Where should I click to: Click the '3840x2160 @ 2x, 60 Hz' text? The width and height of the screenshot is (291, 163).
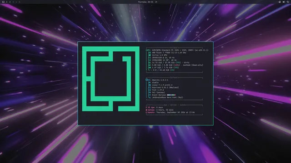pos(163,58)
